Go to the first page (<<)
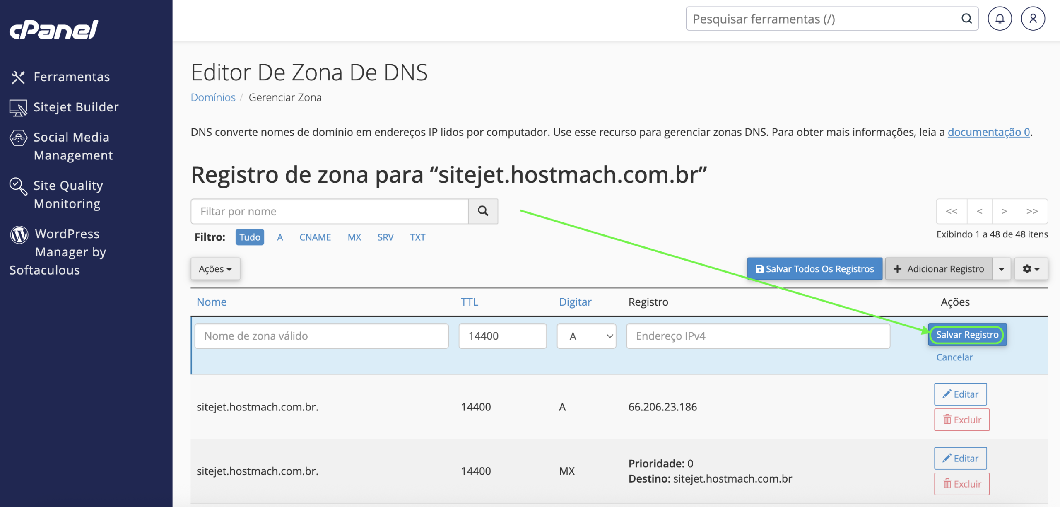The image size is (1060, 507). [952, 211]
